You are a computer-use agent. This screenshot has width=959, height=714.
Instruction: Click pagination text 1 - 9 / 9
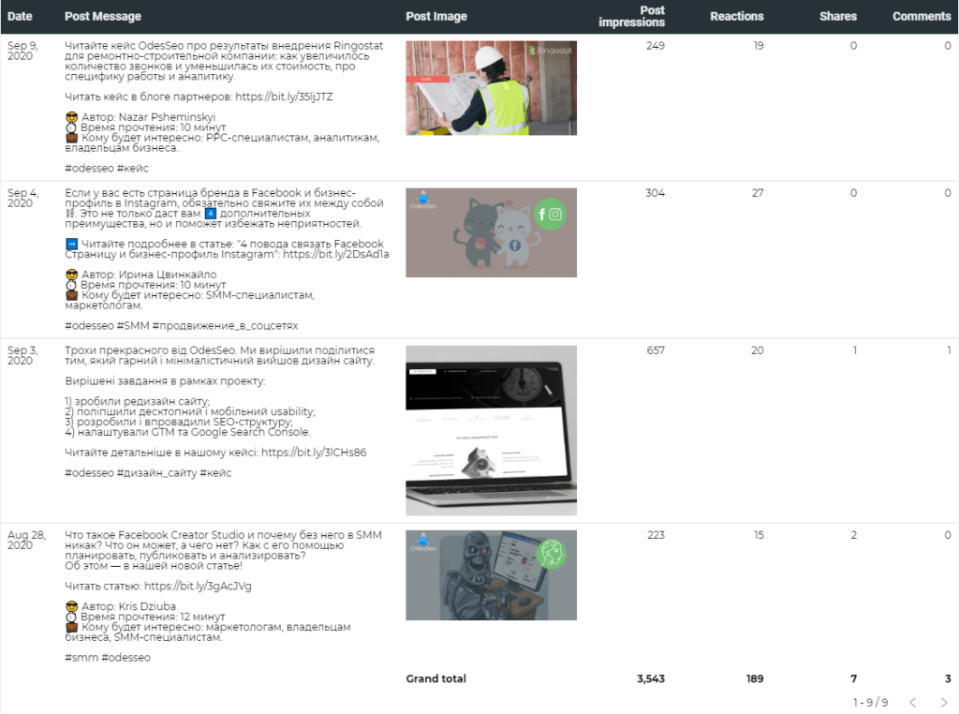870,703
